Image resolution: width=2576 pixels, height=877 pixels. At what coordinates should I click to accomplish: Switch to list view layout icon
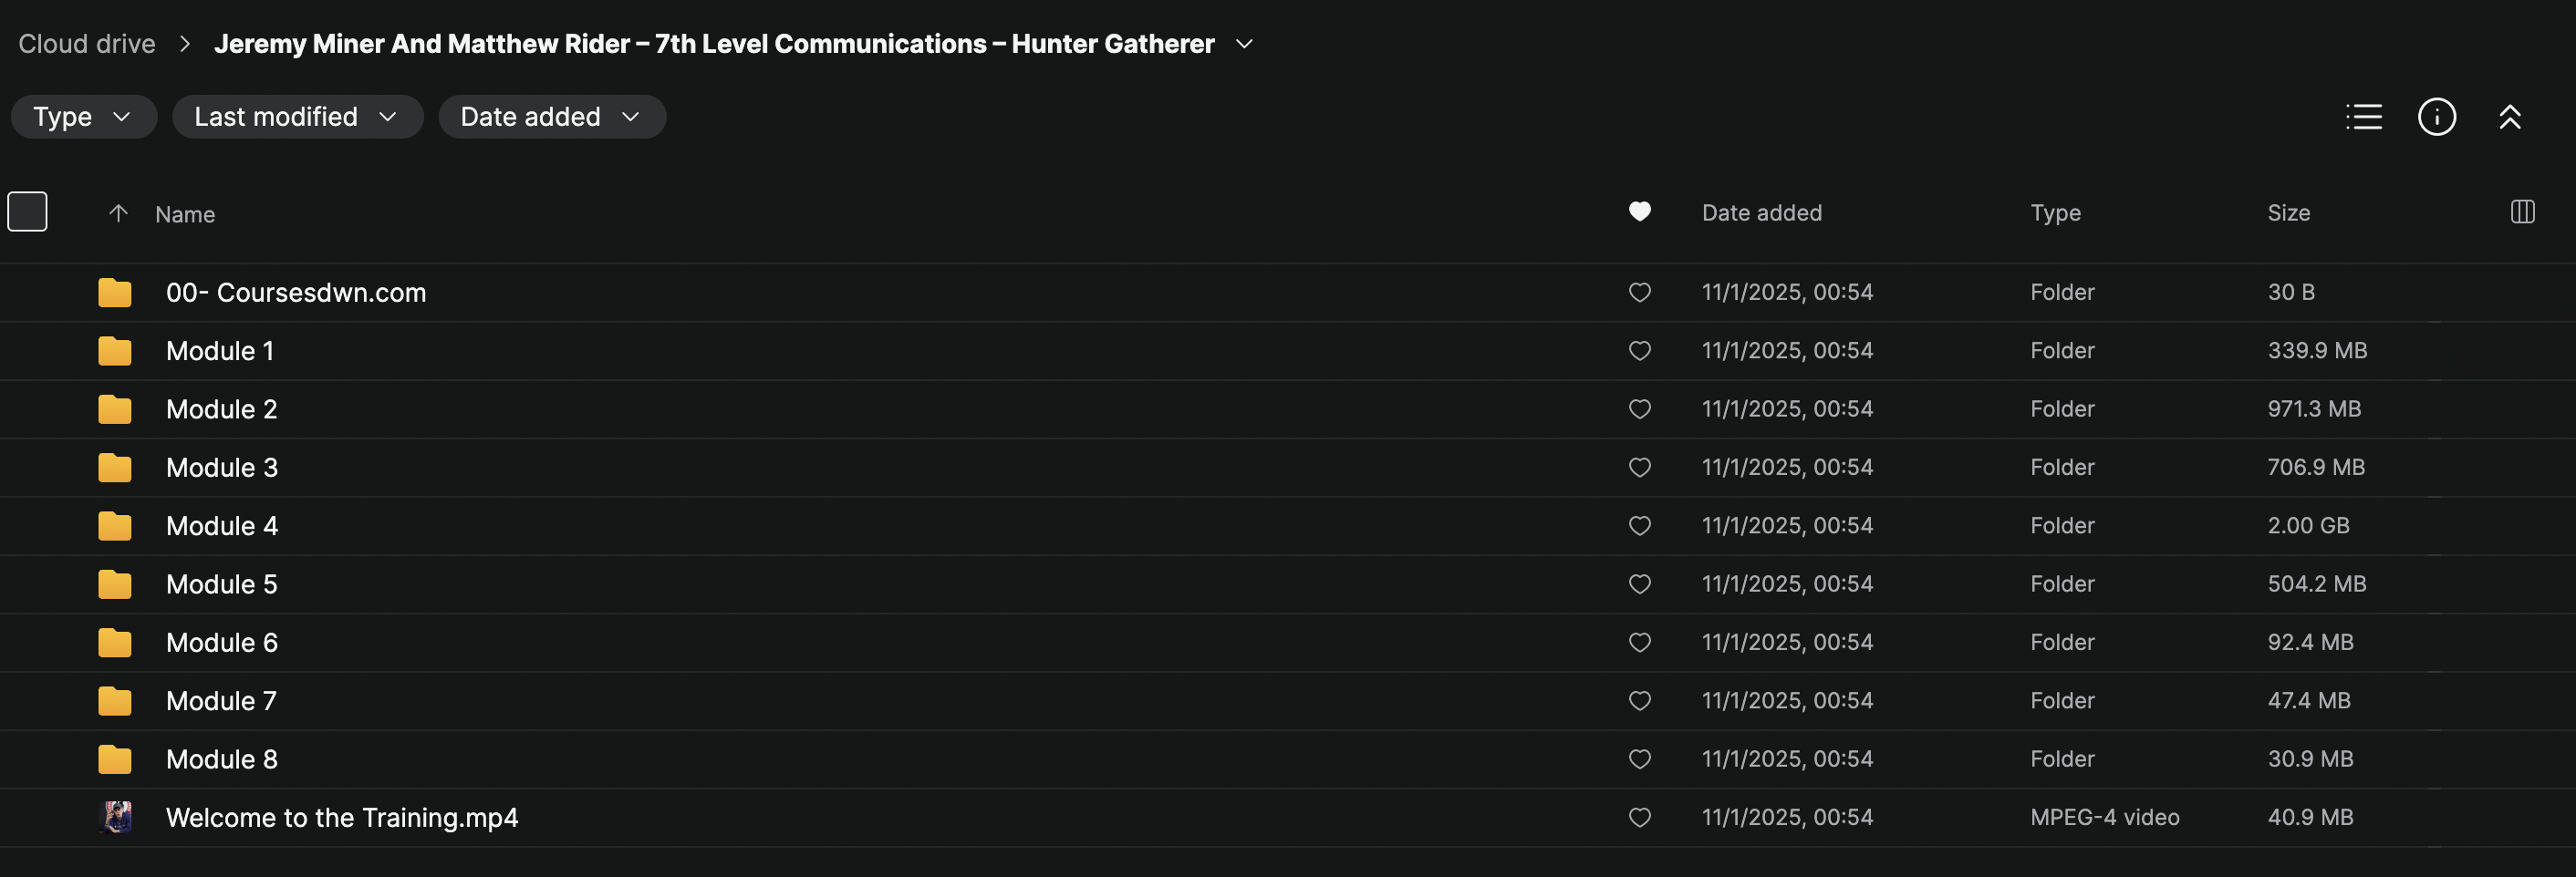2363,117
